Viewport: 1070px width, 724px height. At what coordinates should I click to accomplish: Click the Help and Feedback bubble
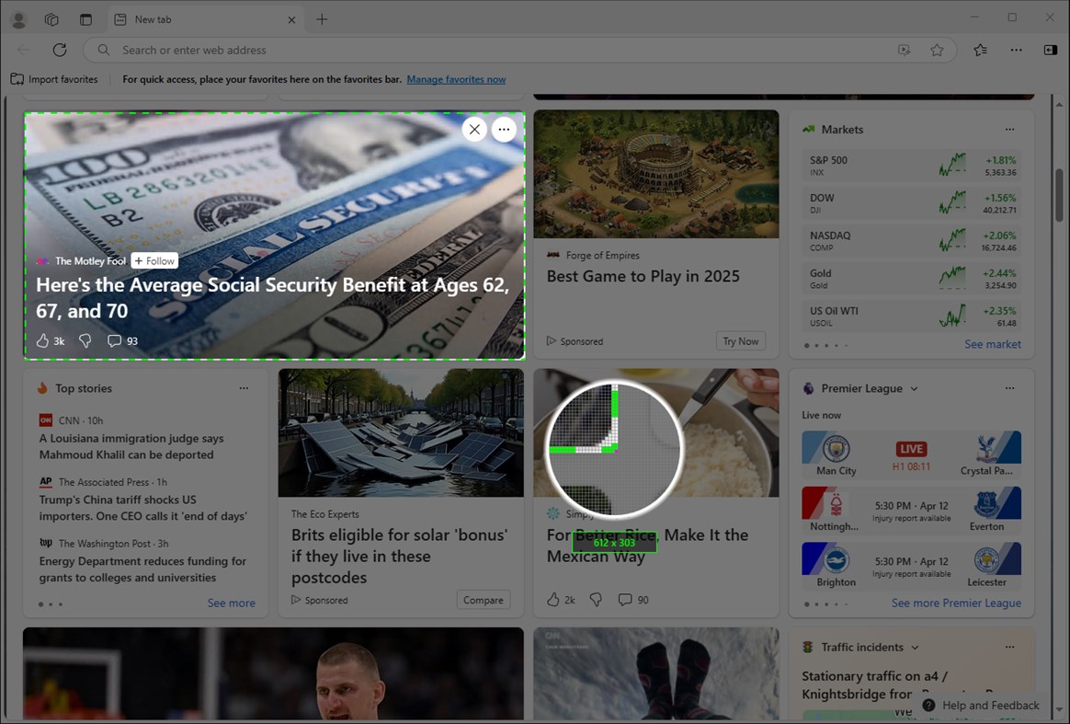pos(982,705)
